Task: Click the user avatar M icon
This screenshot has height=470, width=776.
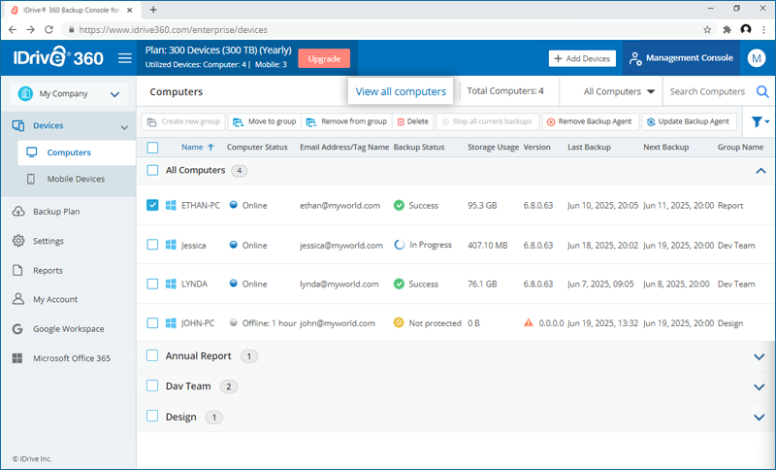Action: 757,58
